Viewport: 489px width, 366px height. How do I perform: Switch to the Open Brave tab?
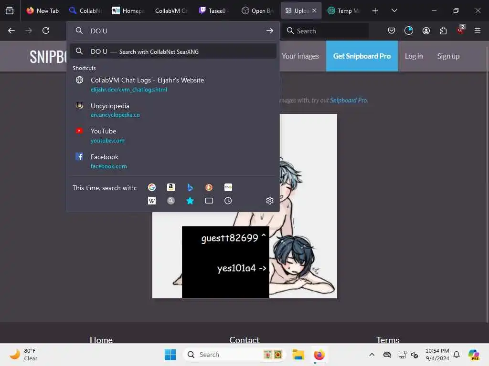(257, 10)
